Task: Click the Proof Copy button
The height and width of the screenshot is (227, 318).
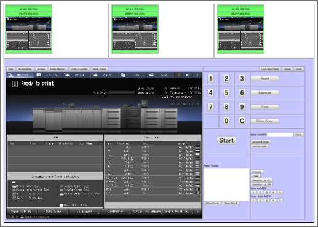Action: [264, 121]
